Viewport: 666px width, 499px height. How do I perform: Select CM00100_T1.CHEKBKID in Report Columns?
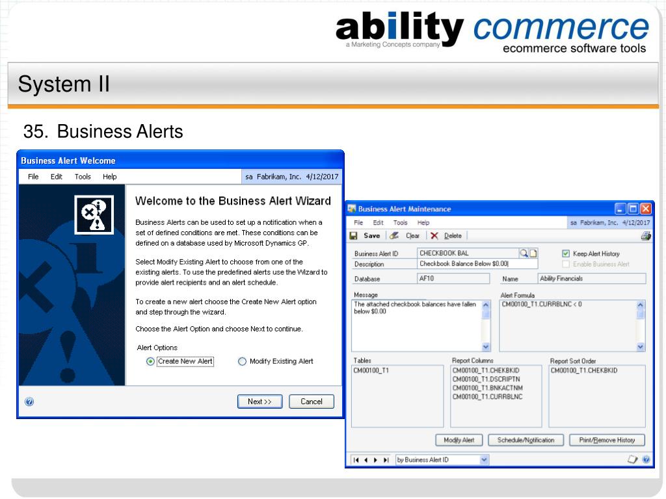point(485,370)
